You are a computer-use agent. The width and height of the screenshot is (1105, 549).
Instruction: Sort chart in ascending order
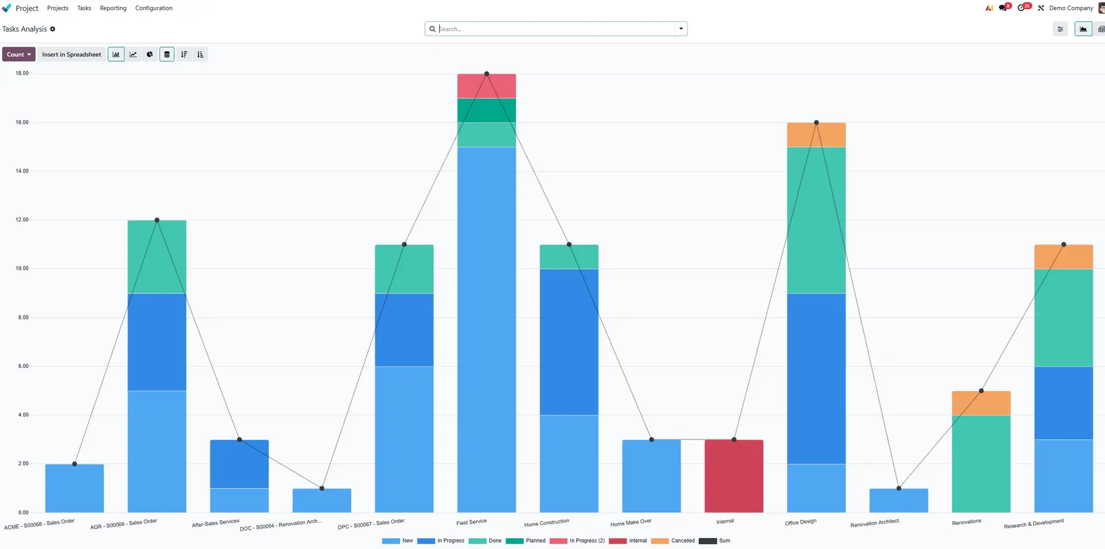click(x=200, y=55)
